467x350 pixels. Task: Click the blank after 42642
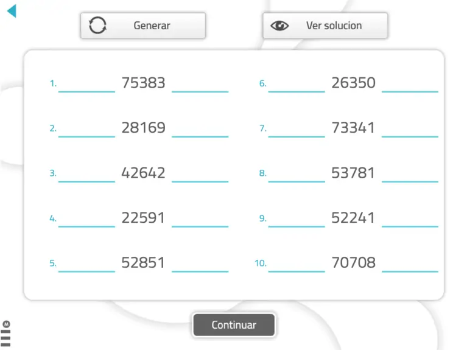point(200,175)
